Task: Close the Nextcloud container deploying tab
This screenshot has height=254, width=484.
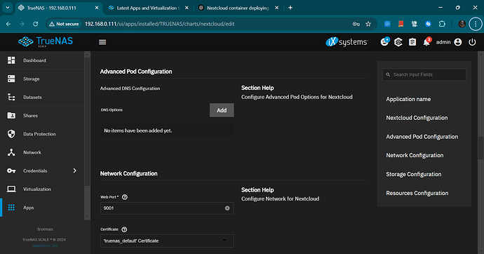Action: [x=276, y=8]
